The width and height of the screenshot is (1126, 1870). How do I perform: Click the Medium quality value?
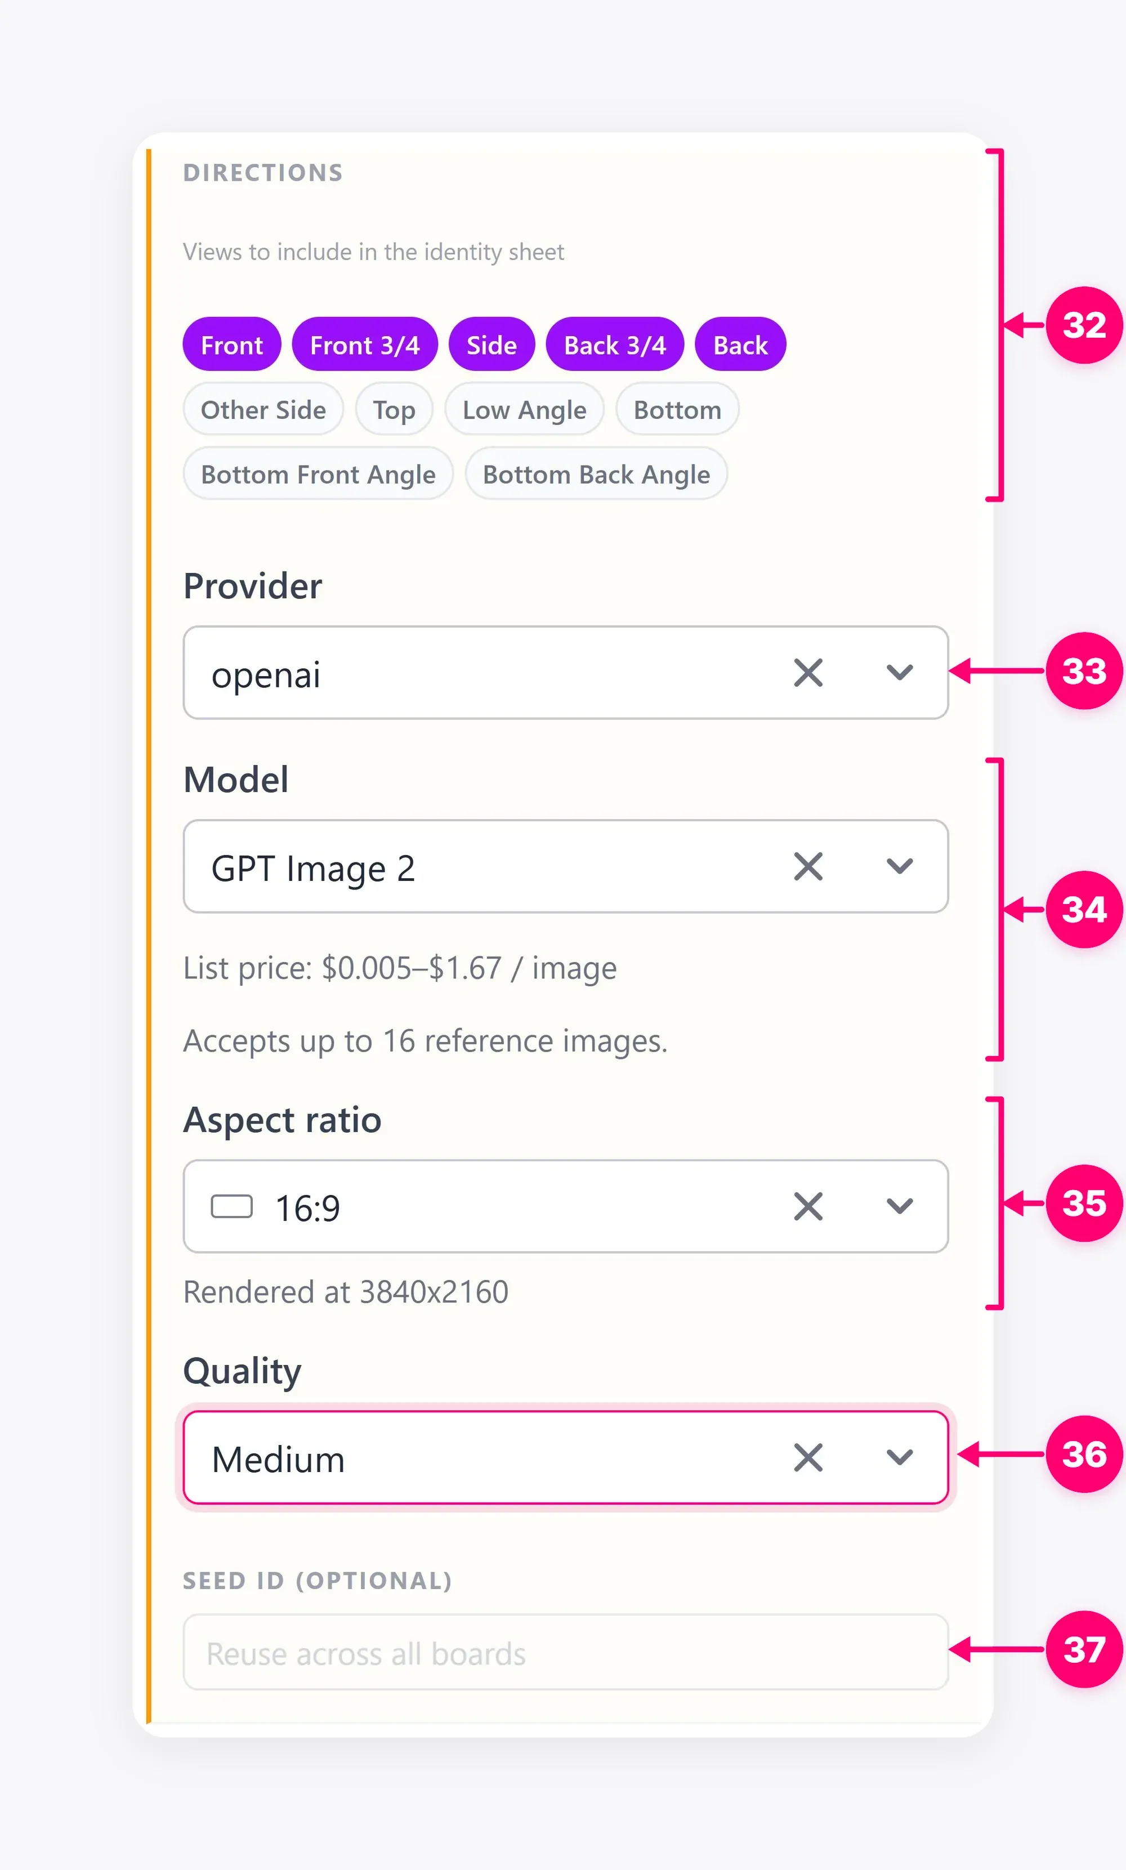[x=278, y=1459]
